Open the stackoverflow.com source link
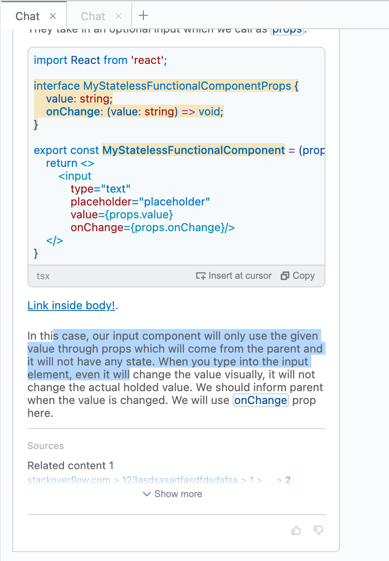Image resolution: width=389 pixels, height=561 pixels. tap(159, 480)
